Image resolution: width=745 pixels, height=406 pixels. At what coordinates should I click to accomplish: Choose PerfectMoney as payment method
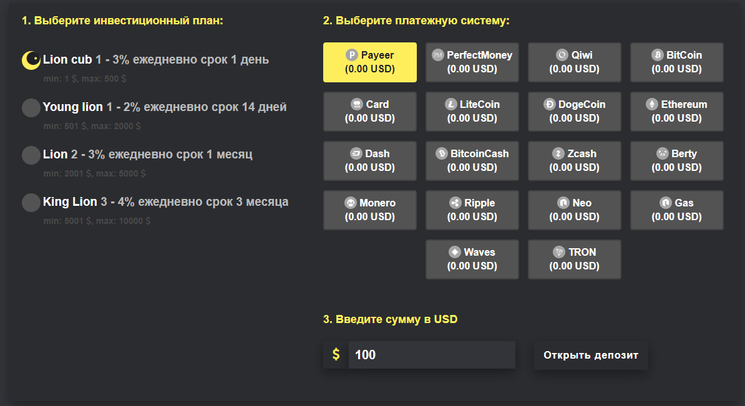[472, 62]
